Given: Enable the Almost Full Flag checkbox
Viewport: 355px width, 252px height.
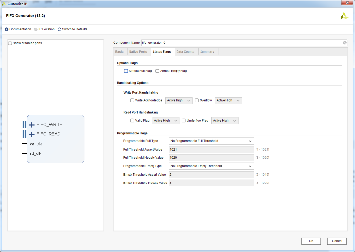Looking at the screenshot, I should 126,71.
